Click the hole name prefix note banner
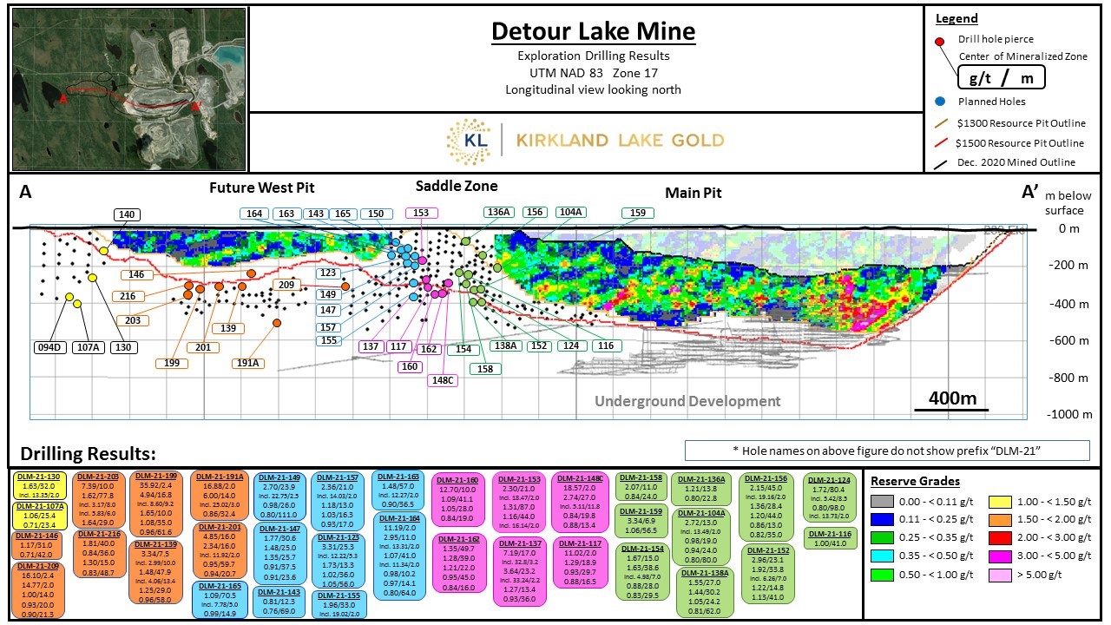This screenshot has width=1111, height=625. (885, 450)
